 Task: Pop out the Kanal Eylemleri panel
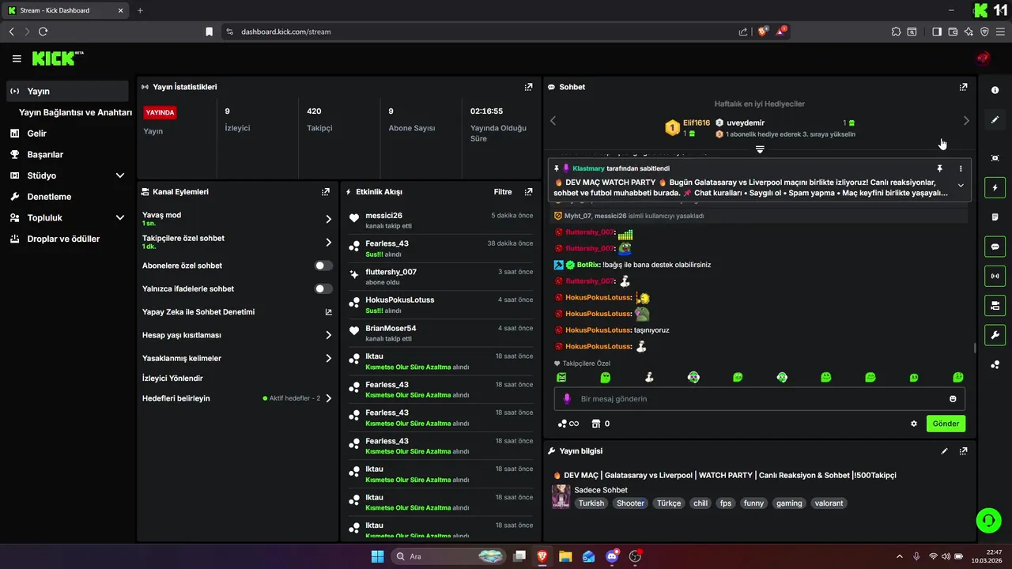(325, 191)
